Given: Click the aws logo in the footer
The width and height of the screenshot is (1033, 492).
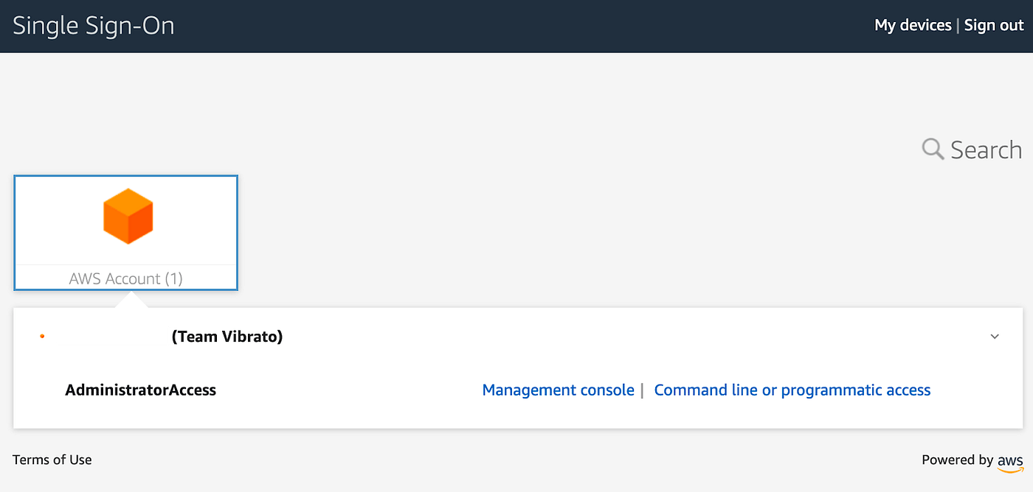Looking at the screenshot, I should [1010, 462].
